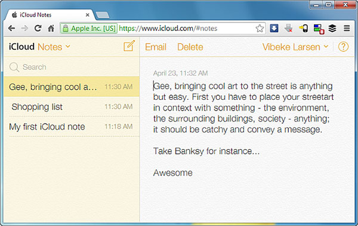Delete the current note
Screen dimensions: 358x226
pyautogui.click(x=190, y=47)
